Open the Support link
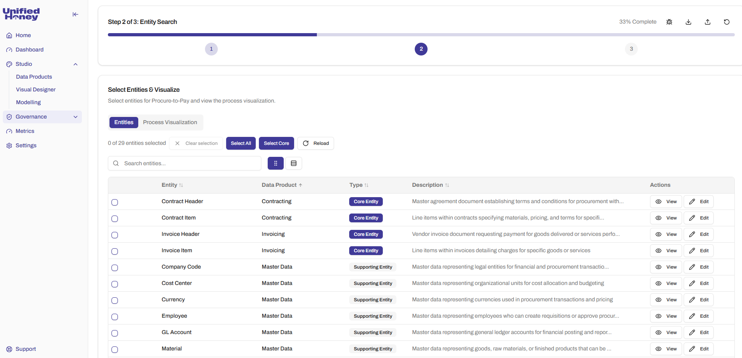This screenshot has width=742, height=358. click(26, 349)
